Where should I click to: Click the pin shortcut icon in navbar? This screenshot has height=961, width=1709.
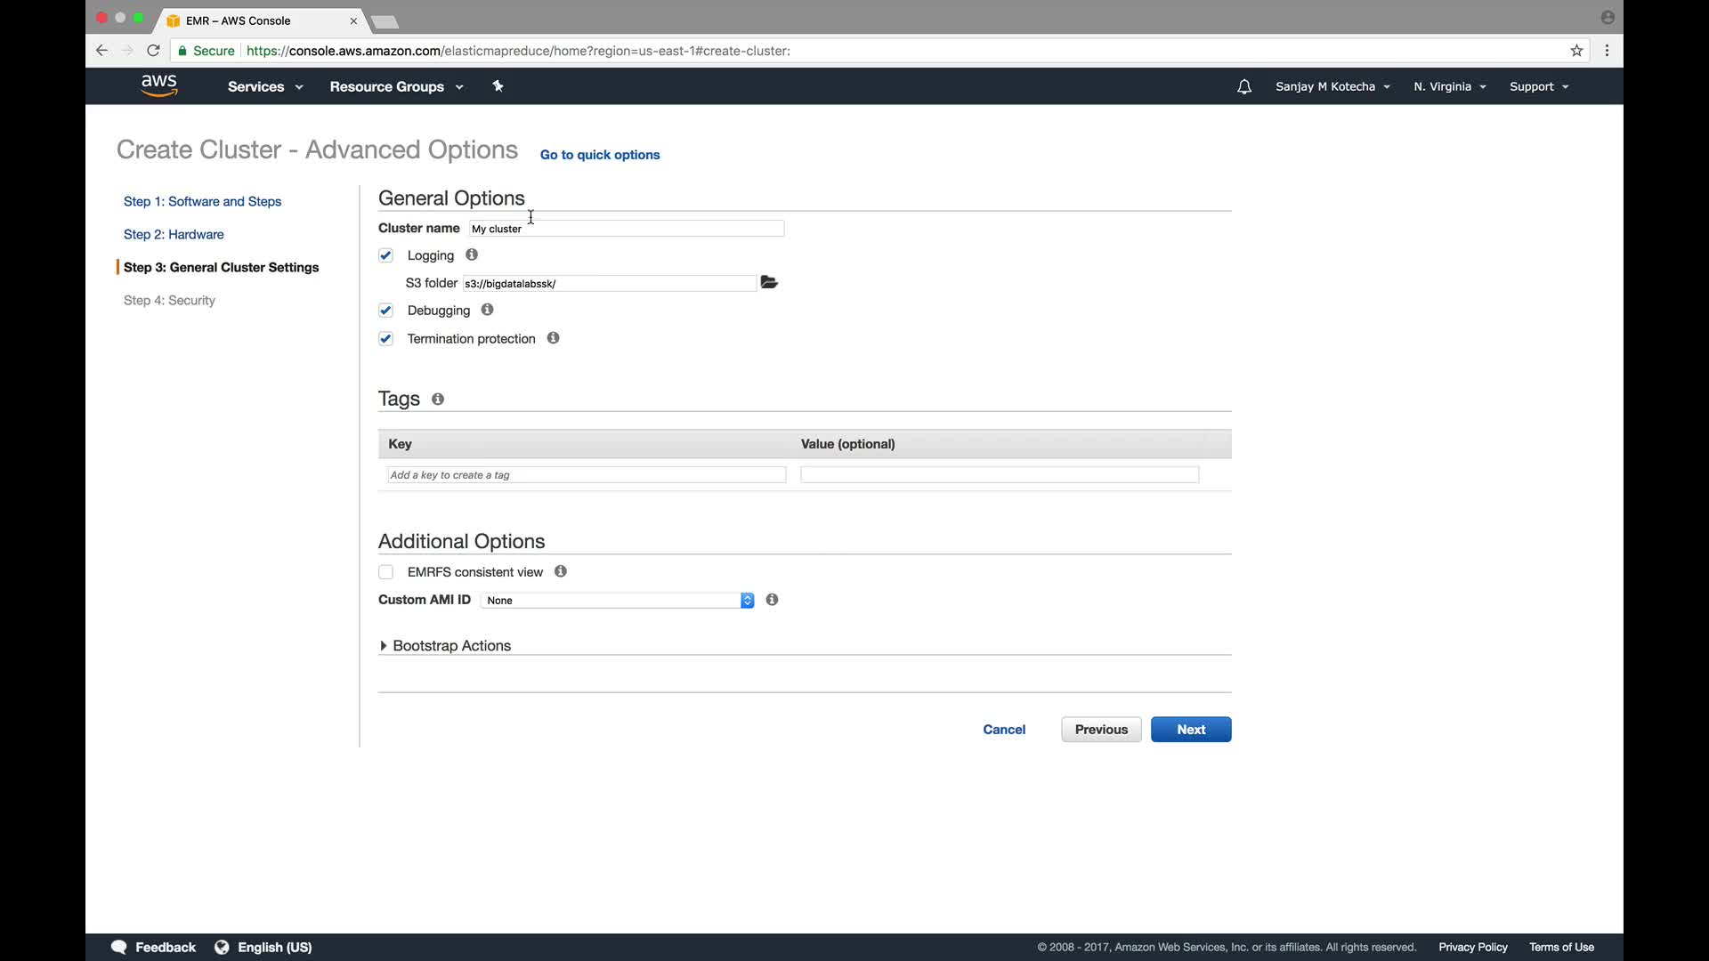pos(498,86)
